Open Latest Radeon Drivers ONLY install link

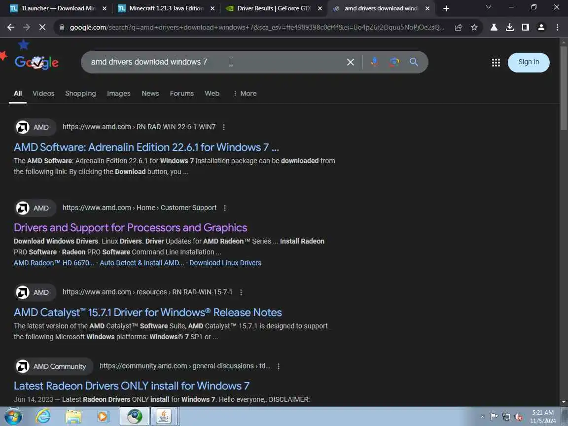tap(132, 386)
